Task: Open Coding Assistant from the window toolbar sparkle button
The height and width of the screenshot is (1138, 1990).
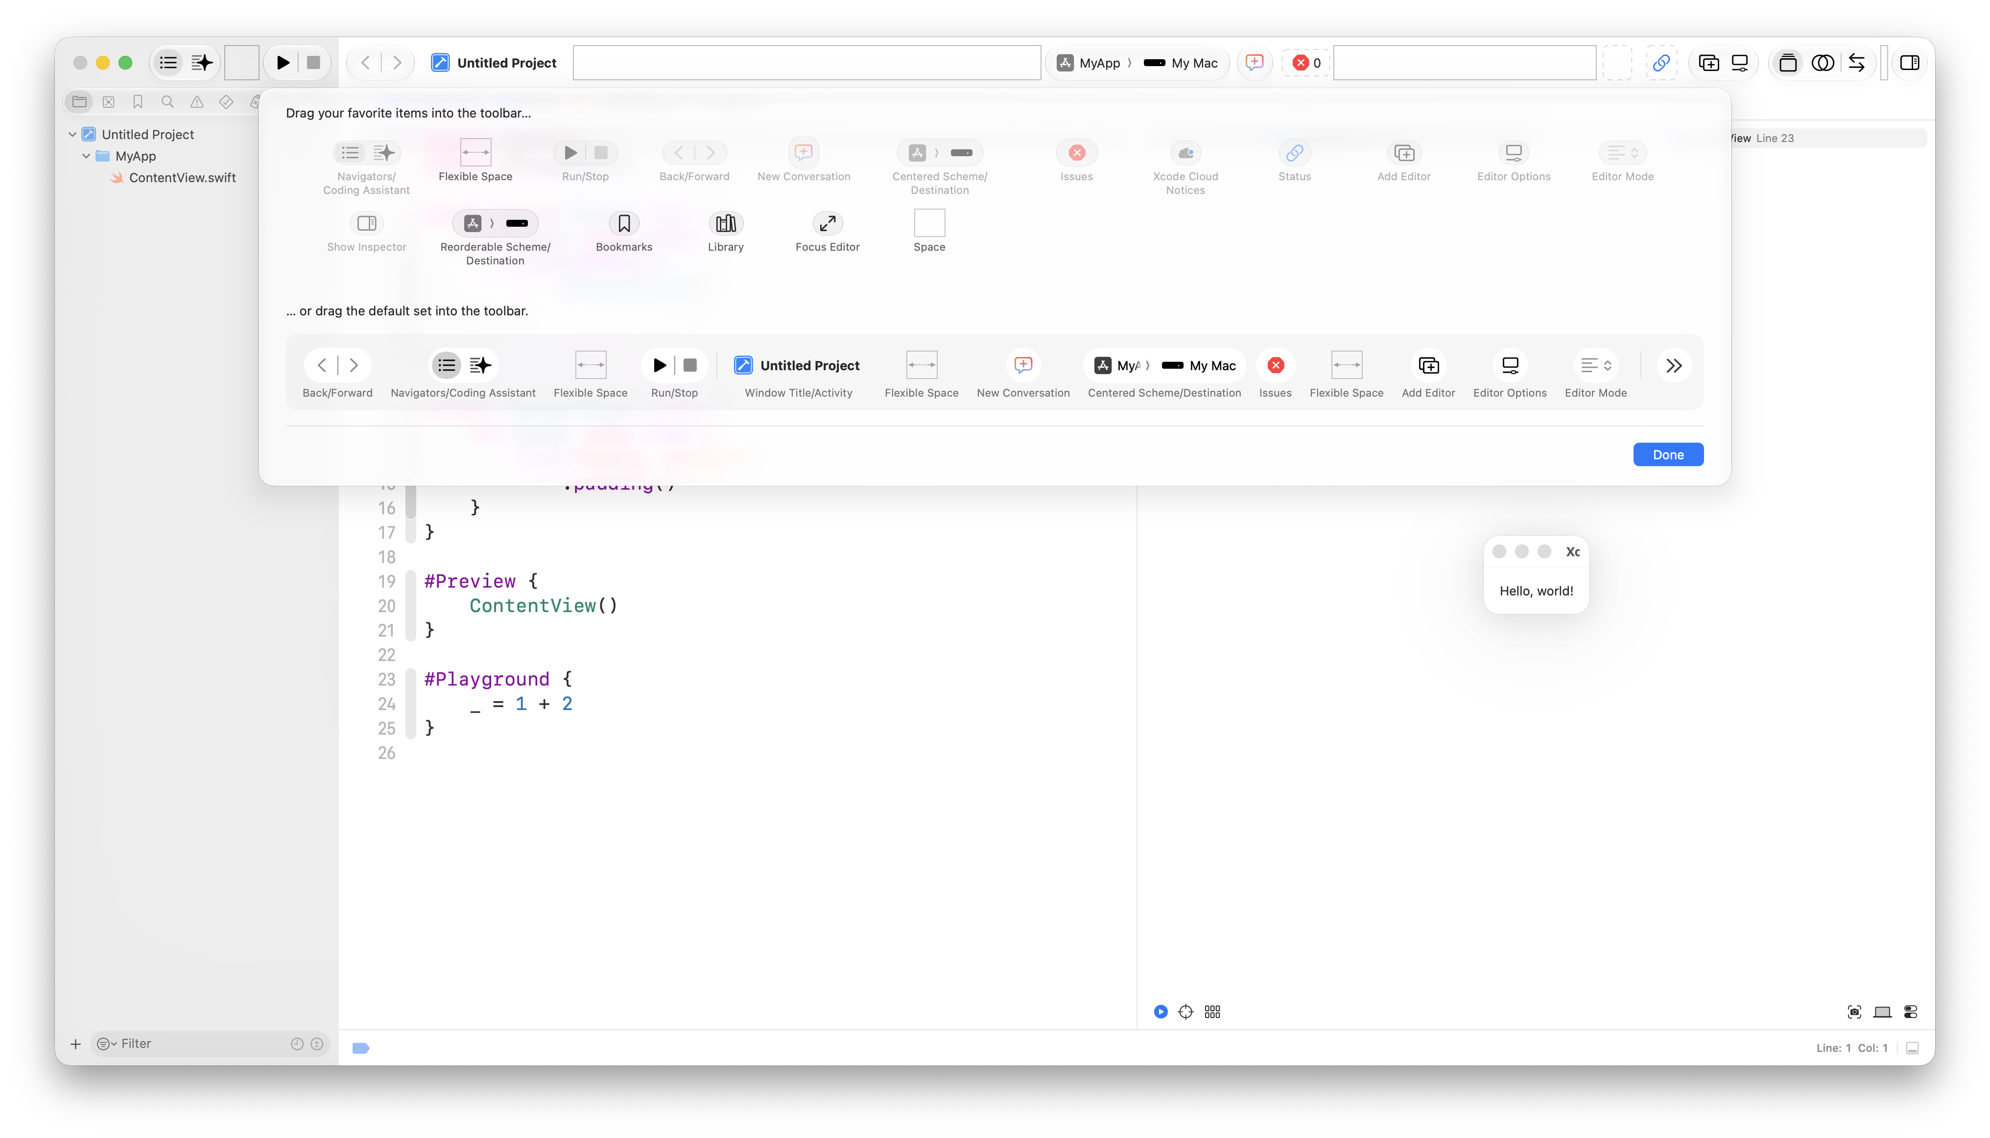Action: (202, 63)
